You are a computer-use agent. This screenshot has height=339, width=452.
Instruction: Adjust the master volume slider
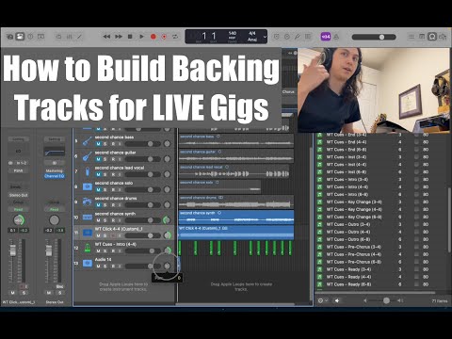[374, 37]
